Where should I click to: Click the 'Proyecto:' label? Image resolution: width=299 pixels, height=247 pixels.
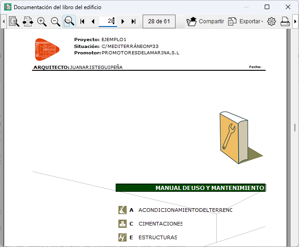pos(87,40)
